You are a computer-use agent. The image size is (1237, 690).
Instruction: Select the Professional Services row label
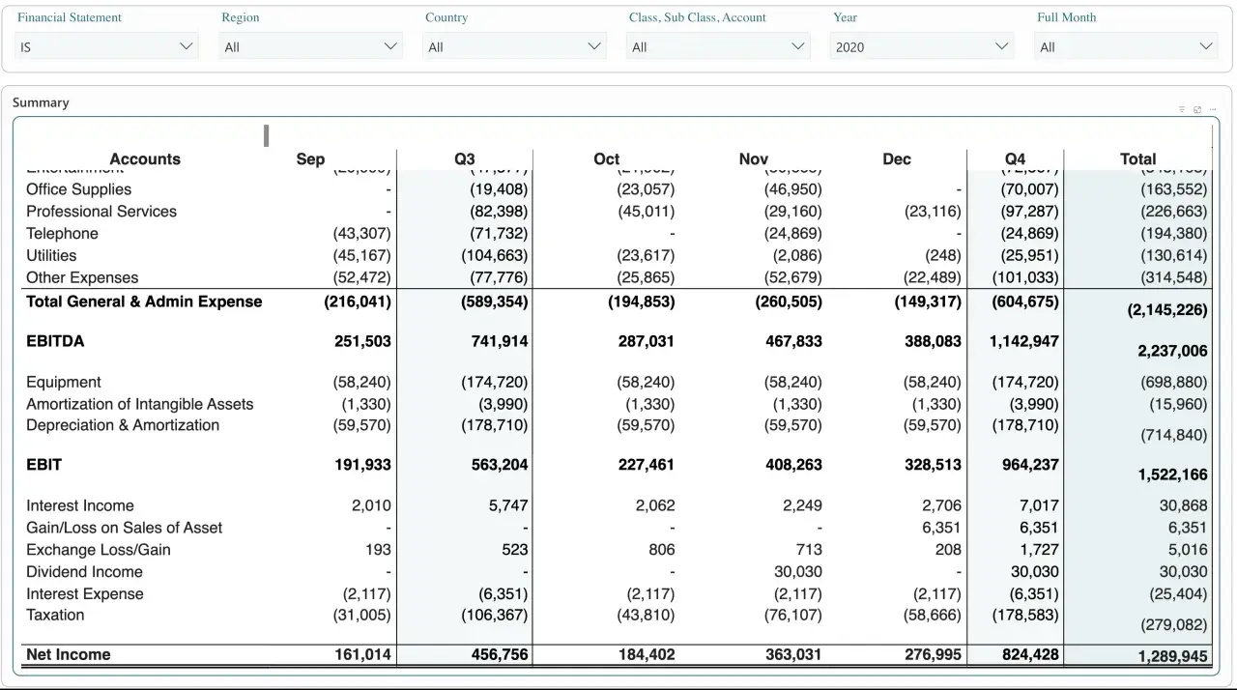[101, 211]
